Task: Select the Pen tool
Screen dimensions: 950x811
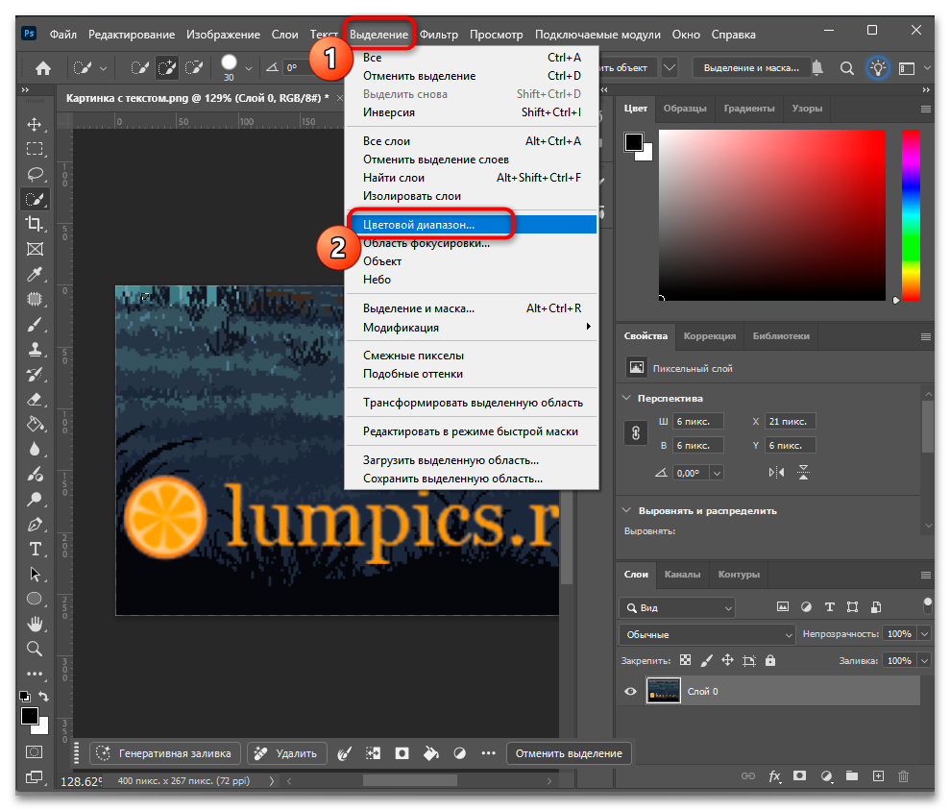Action: point(35,525)
